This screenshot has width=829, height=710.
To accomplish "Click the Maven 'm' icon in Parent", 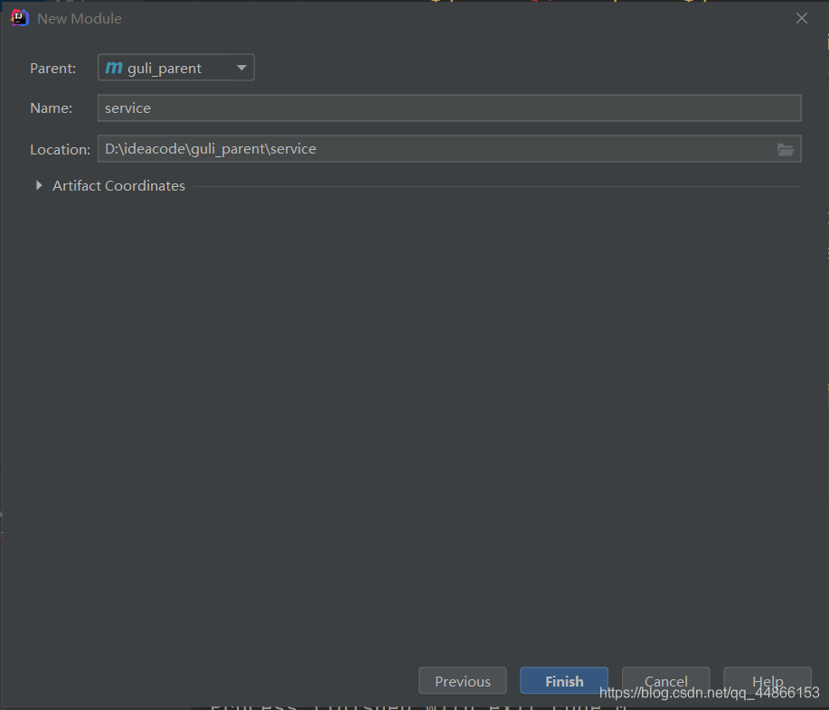I will click(114, 68).
